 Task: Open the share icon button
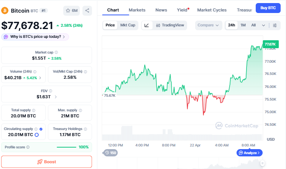(87, 11)
